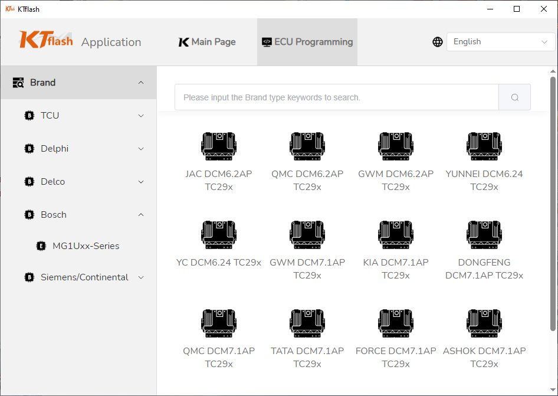
Task: Click the Delphi chip icon
Action: (29, 149)
